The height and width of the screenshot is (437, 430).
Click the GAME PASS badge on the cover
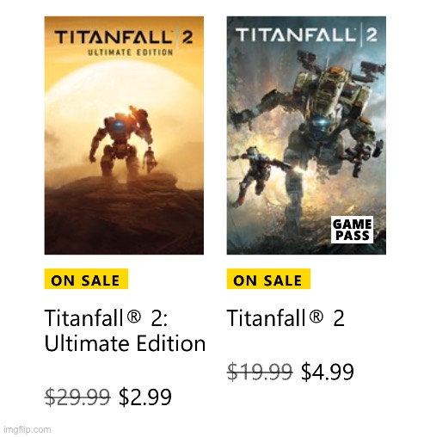(352, 230)
